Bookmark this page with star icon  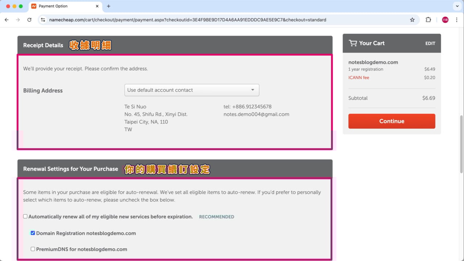click(412, 20)
